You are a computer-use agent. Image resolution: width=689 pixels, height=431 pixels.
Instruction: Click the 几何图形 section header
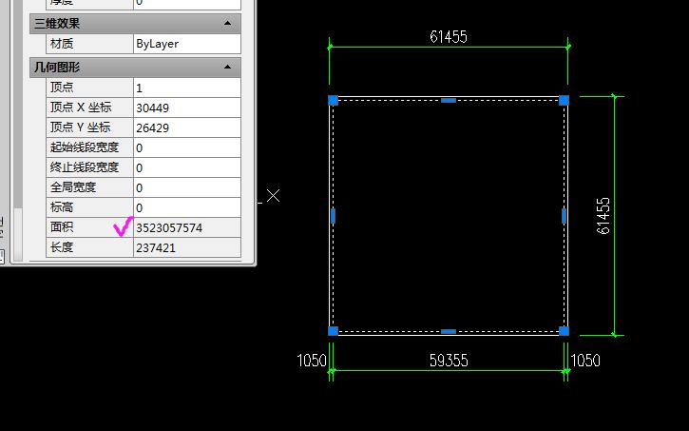click(x=135, y=68)
